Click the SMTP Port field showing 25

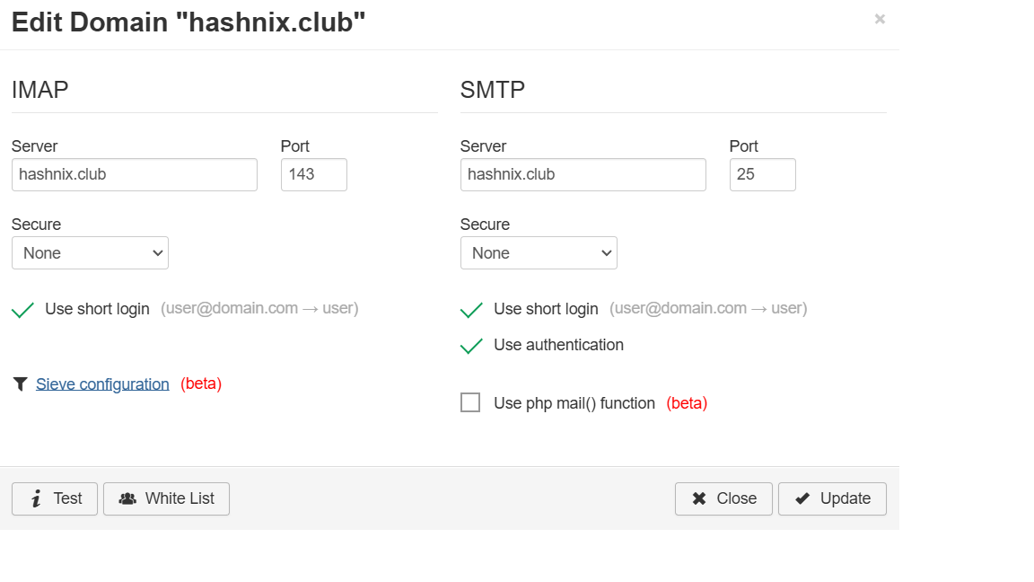pos(763,175)
